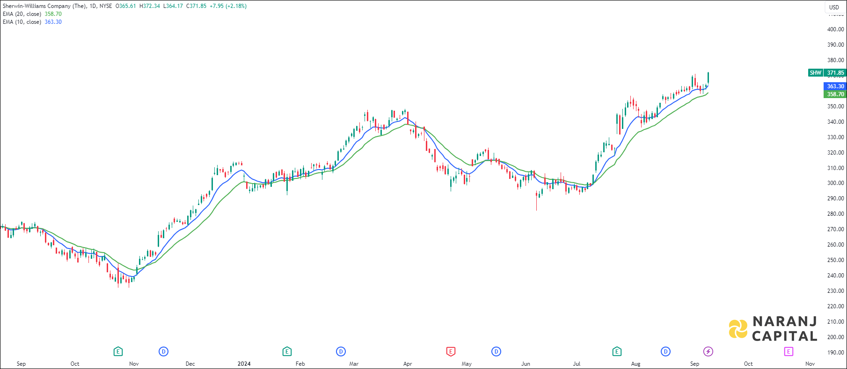Viewport: 847px width, 369px height.
Task: Click the SHW 371.85 price label
Action: (x=827, y=73)
